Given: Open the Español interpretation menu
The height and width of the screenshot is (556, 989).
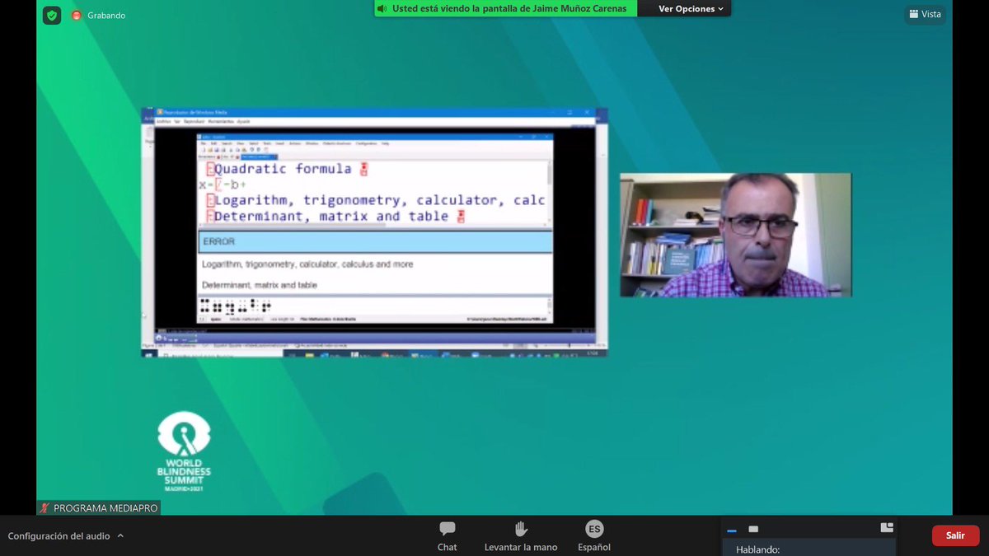Looking at the screenshot, I should (594, 535).
